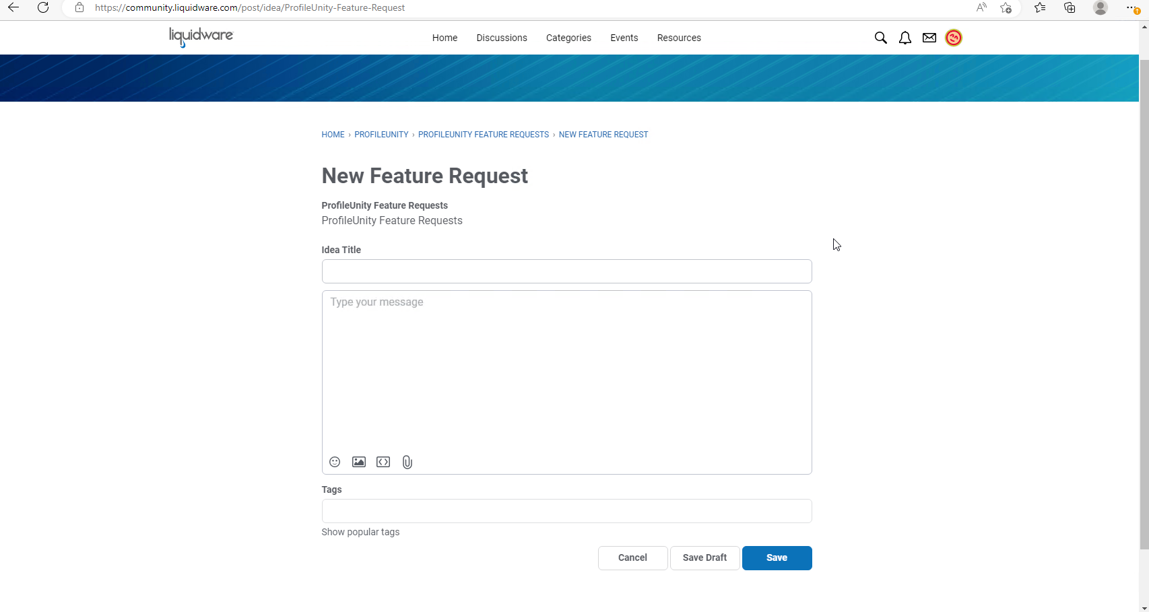The height and width of the screenshot is (612, 1149).
Task: Click Show popular tags link
Action: (360, 532)
